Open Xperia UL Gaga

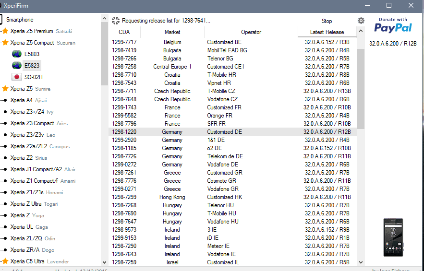click(29, 227)
